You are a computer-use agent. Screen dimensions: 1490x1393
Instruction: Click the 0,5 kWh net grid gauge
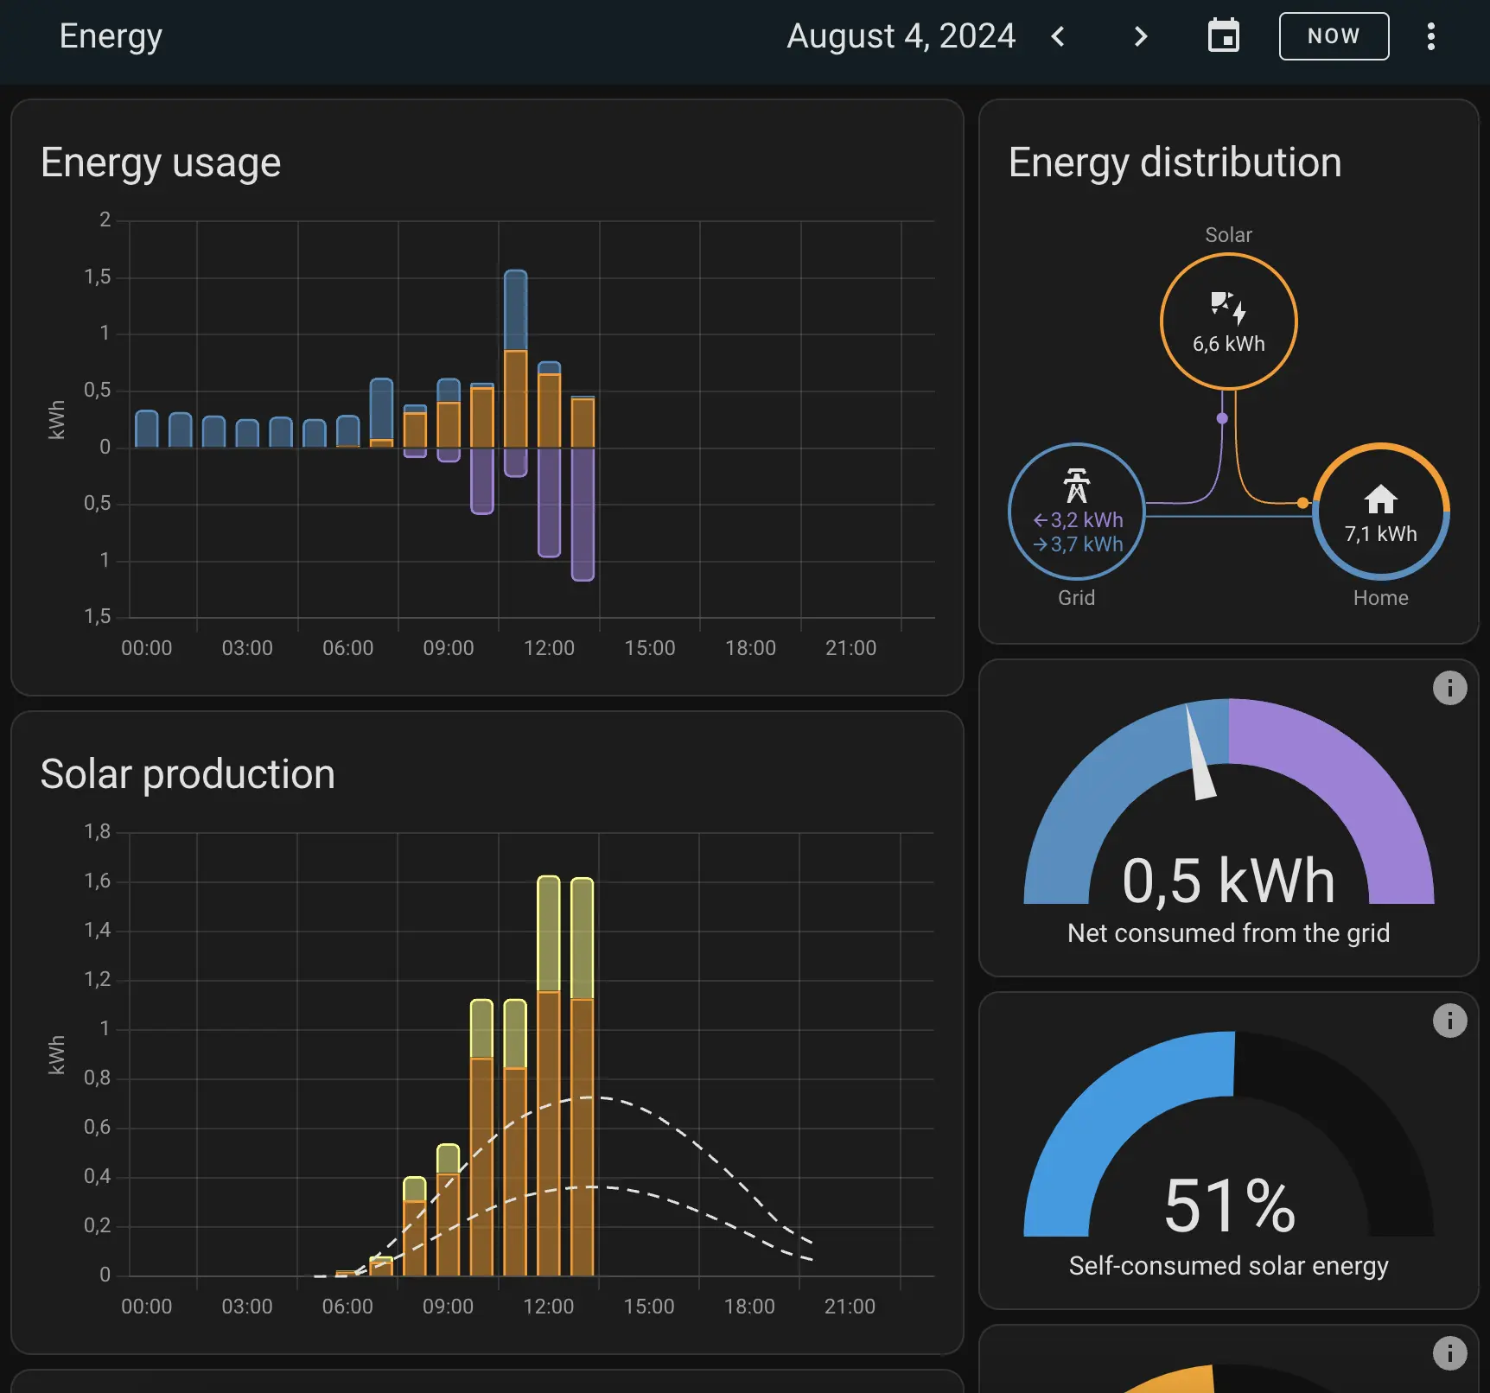(1228, 880)
